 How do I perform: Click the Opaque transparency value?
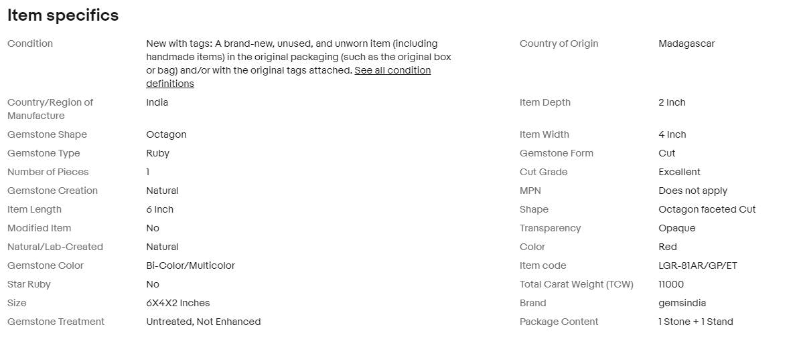tap(676, 229)
